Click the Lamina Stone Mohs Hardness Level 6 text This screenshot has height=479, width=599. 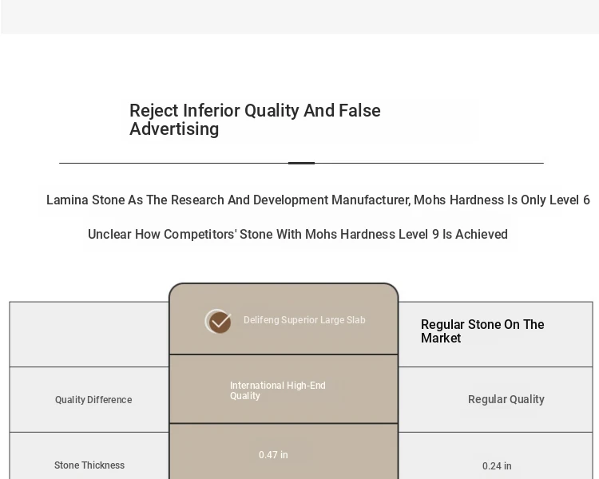click(318, 200)
